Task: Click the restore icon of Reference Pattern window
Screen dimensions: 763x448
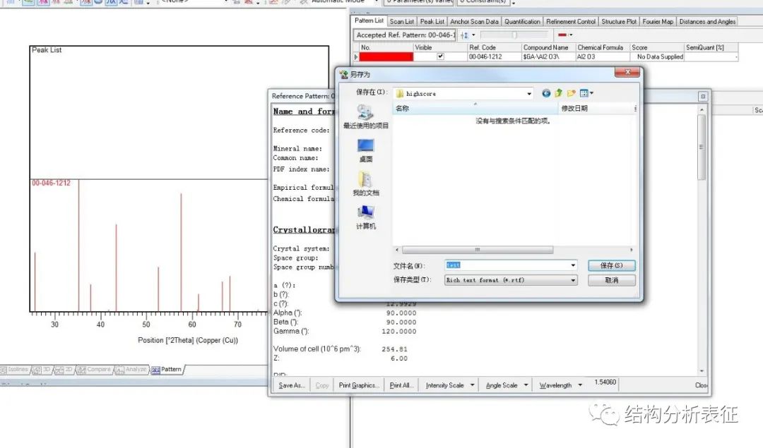Action: click(x=703, y=96)
